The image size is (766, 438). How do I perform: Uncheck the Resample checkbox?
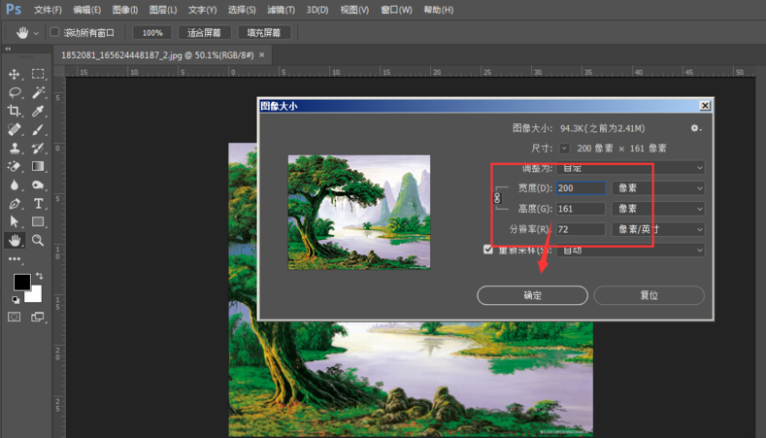(487, 250)
